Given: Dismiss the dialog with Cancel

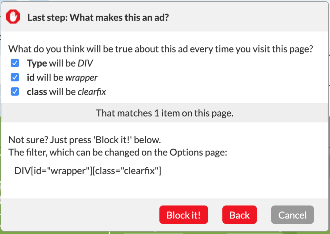Looking at the screenshot, I should click(x=292, y=215).
